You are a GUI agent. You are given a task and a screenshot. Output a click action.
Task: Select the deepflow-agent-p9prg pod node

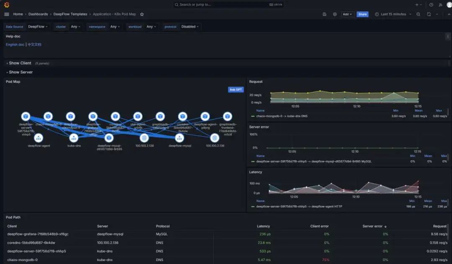[x=205, y=116]
